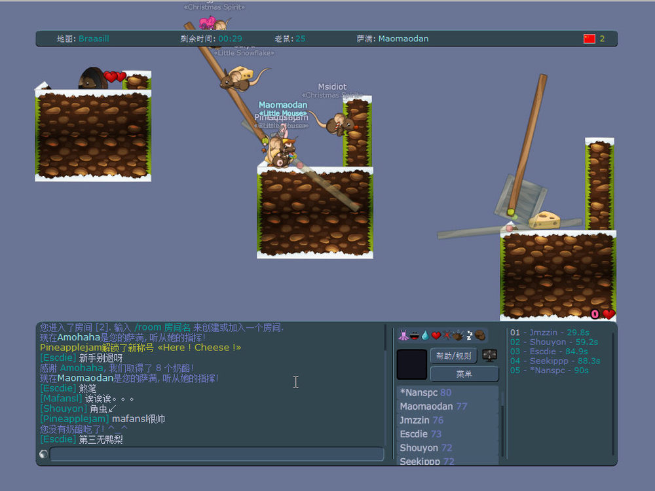Click ranking entry 05 - *Nanspc - 90s
The width and height of the screenshot is (655, 491).
tap(550, 371)
